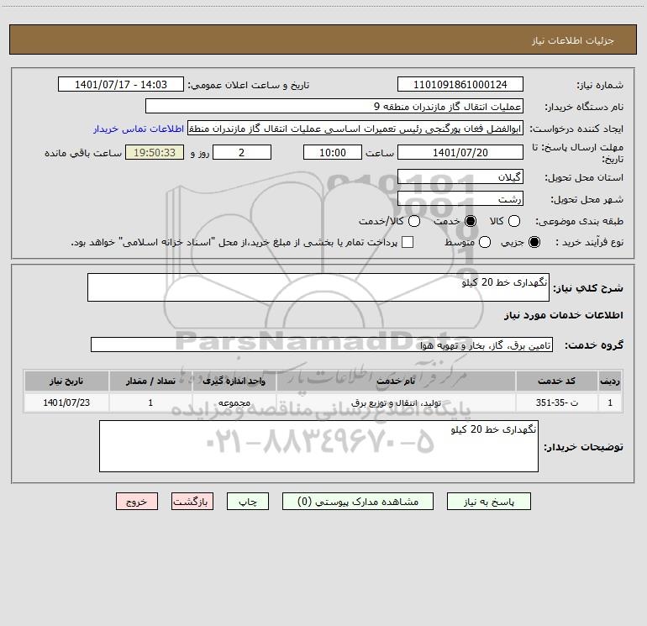Choose the جزیی purchase process option
The image size is (647, 626).
point(534,242)
